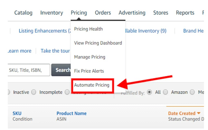Click the Learn more link

[19, 51]
